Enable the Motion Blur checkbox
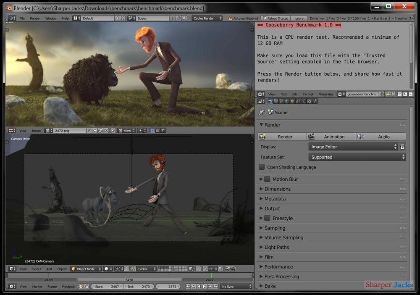This screenshot has width=420, height=295. tap(268, 179)
